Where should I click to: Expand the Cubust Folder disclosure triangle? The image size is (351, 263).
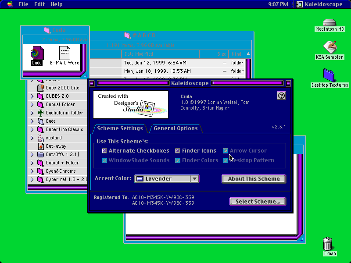click(32, 104)
